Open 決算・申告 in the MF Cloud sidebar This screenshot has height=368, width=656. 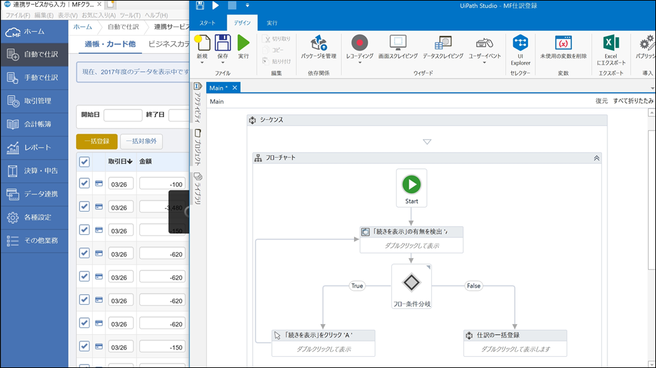point(34,171)
